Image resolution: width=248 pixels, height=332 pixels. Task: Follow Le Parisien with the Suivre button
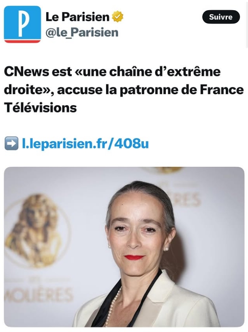[x=221, y=17]
